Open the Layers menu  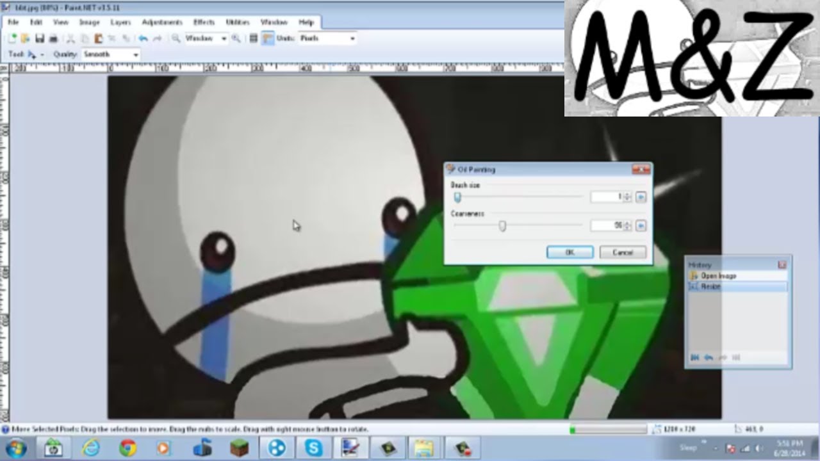[120, 22]
